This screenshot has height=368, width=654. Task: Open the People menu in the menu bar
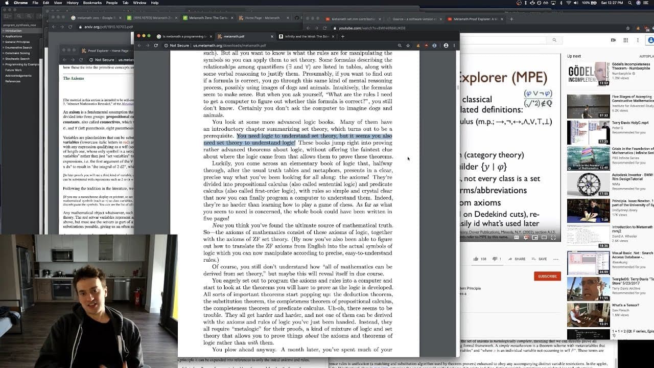pos(112,3)
